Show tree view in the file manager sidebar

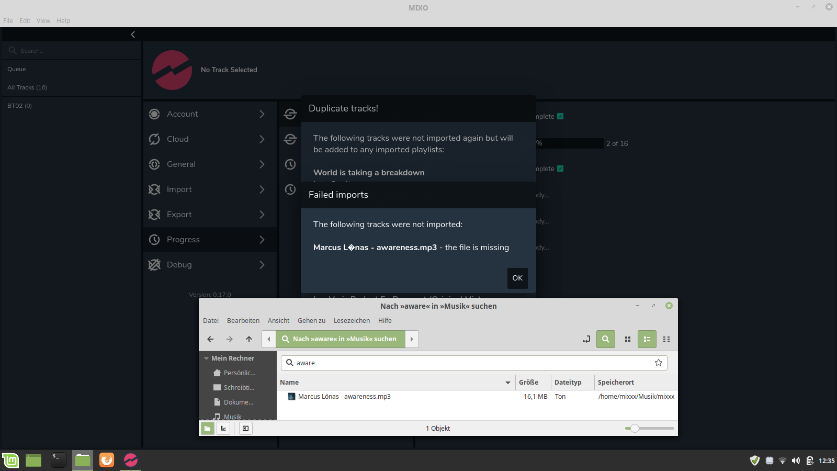(x=223, y=429)
